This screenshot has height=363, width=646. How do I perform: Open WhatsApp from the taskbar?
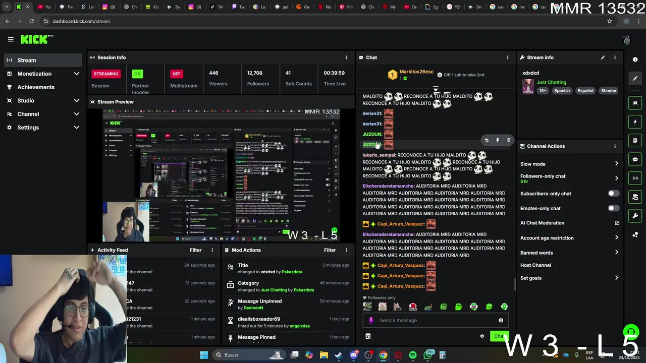[428, 355]
